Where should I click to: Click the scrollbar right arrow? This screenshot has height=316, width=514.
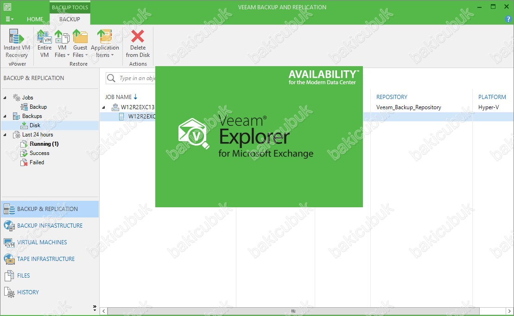point(510,311)
